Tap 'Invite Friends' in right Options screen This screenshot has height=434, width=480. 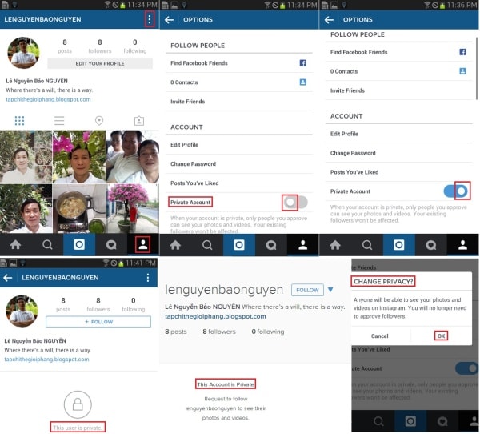(x=399, y=90)
